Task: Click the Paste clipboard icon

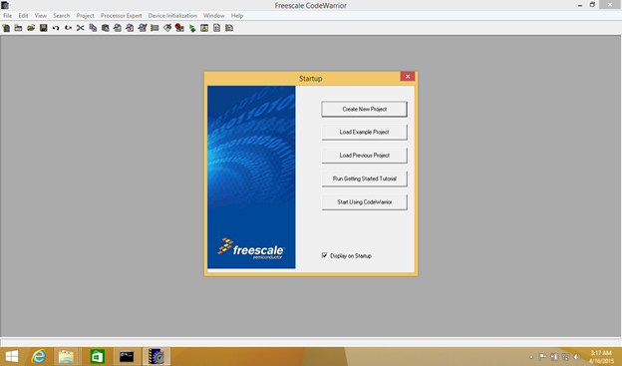Action: pos(105,28)
